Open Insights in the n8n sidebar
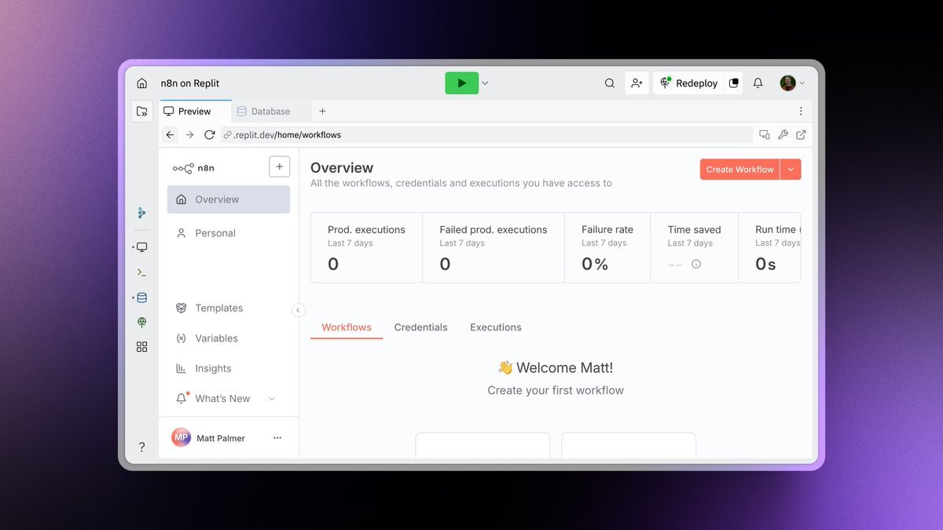 [x=229, y=368]
